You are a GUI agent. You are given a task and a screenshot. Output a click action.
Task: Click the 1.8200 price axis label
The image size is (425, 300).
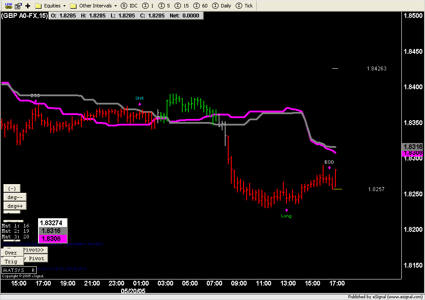point(413,230)
